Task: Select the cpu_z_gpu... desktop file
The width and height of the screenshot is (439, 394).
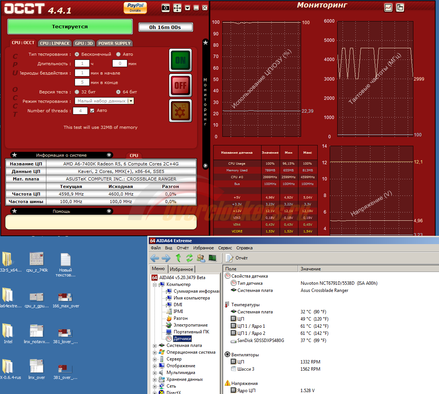Action: [37, 300]
